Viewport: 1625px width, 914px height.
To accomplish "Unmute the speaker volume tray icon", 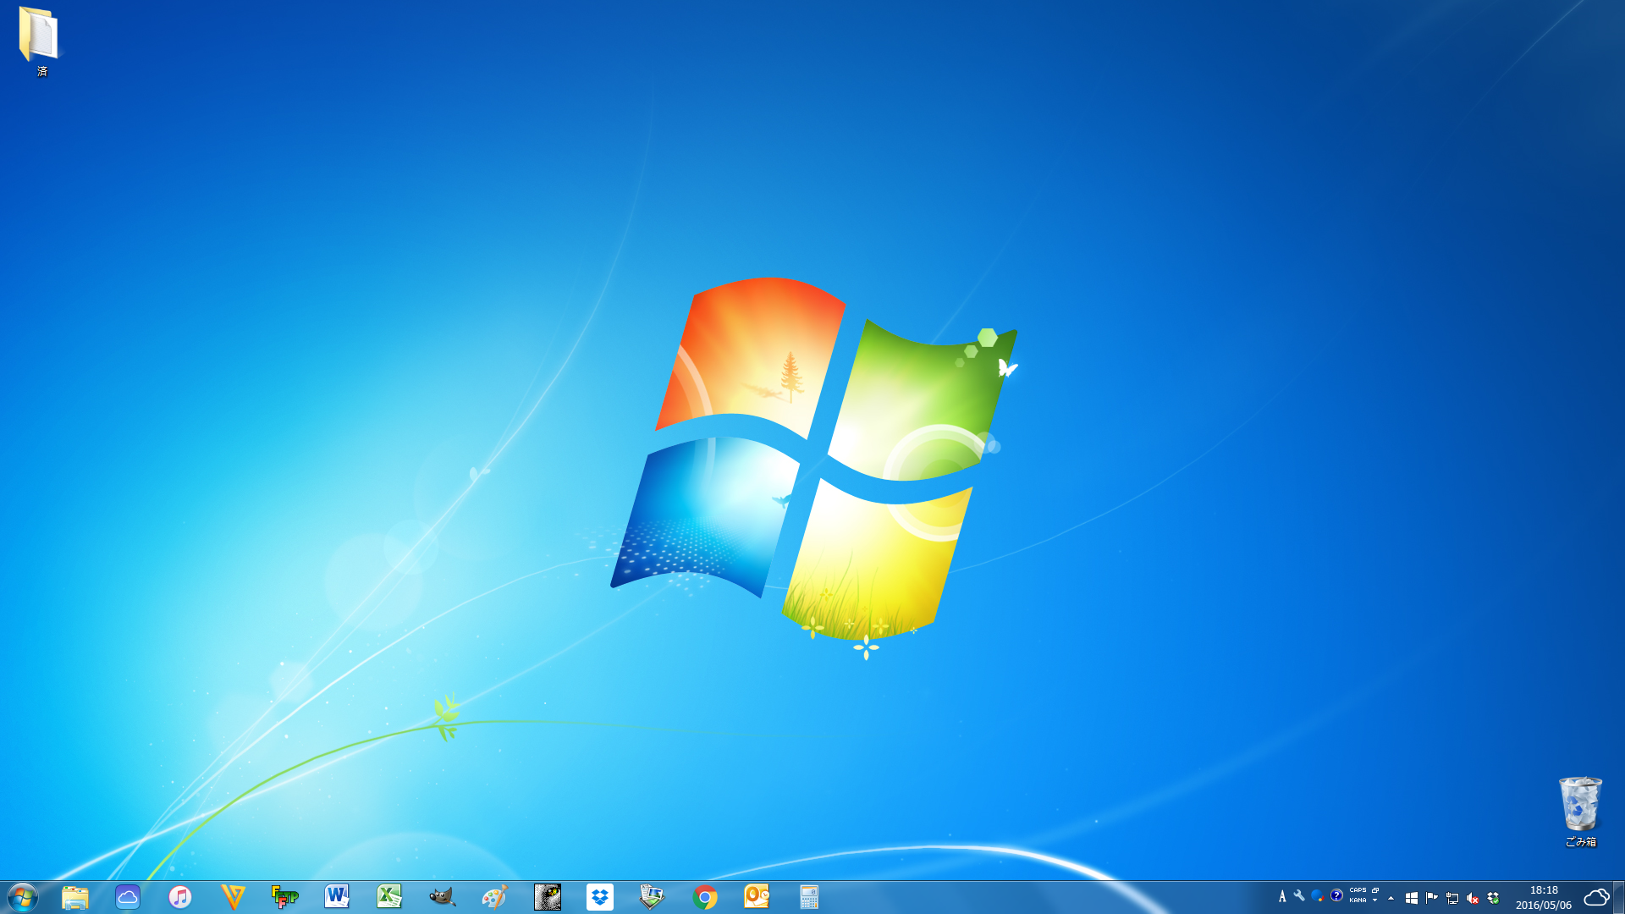I will point(1473,898).
